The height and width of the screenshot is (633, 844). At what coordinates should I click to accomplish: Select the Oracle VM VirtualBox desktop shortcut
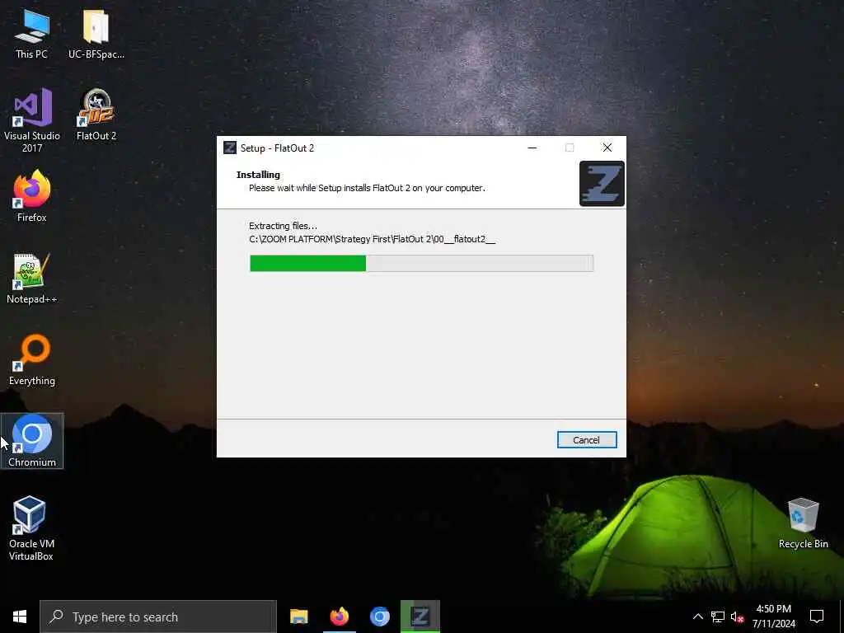click(30, 528)
